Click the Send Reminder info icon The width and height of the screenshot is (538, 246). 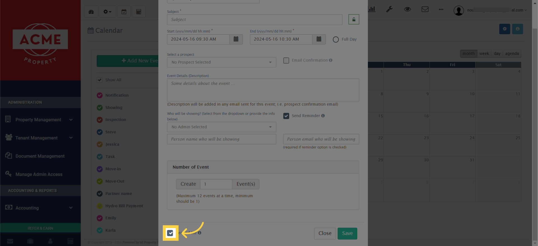323,116
